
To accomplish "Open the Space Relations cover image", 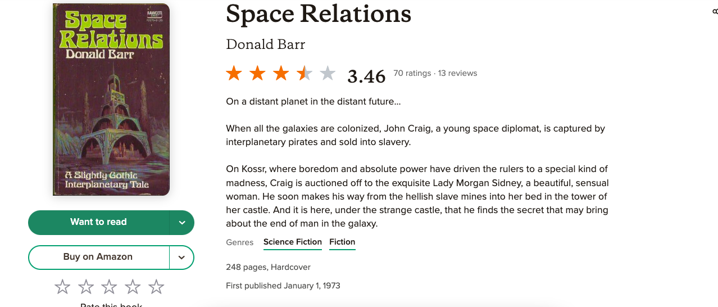I will pyautogui.click(x=111, y=100).
